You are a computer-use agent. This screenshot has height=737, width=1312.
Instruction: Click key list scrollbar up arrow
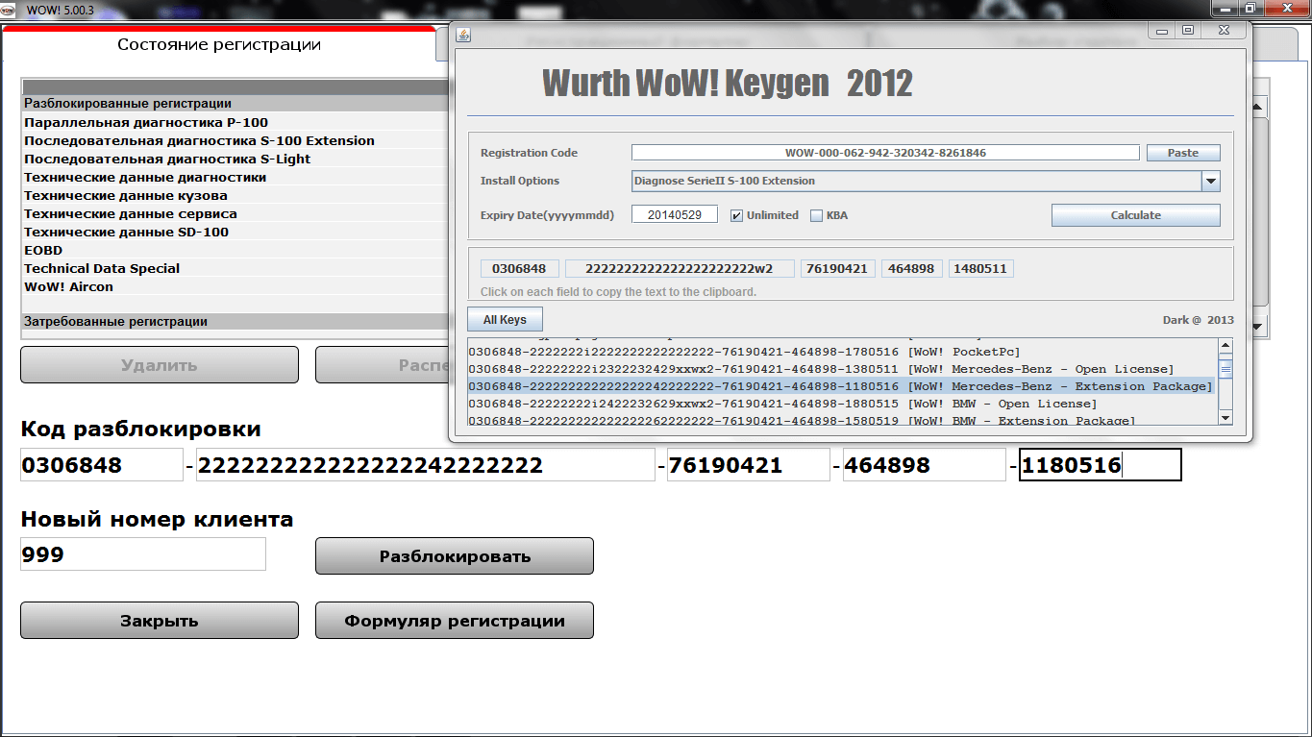[1225, 347]
